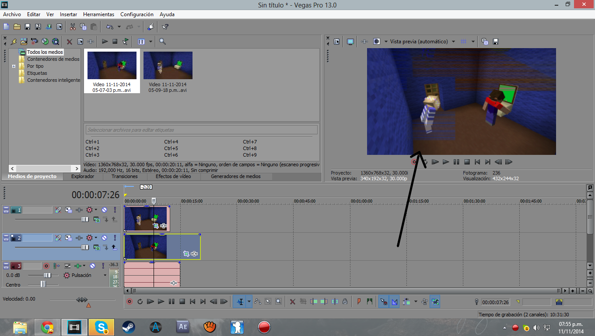The width and height of the screenshot is (595, 336).
Task: Open track 1 automation settings dropdown arrow
Action: [96, 210]
